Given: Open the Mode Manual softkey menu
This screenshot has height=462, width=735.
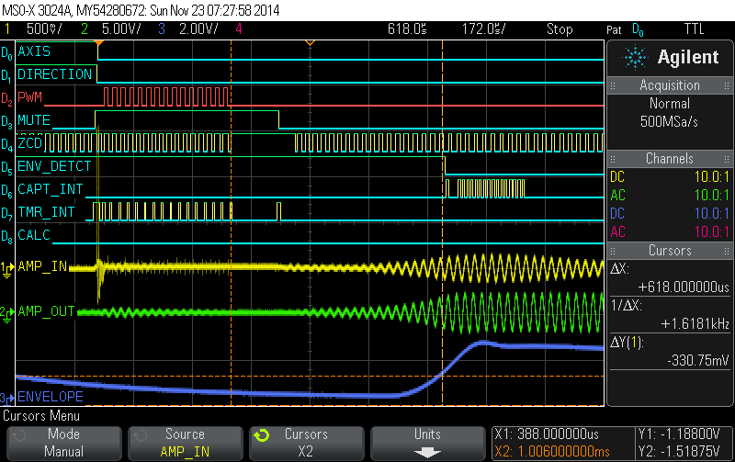Looking at the screenshot, I should click(63, 443).
